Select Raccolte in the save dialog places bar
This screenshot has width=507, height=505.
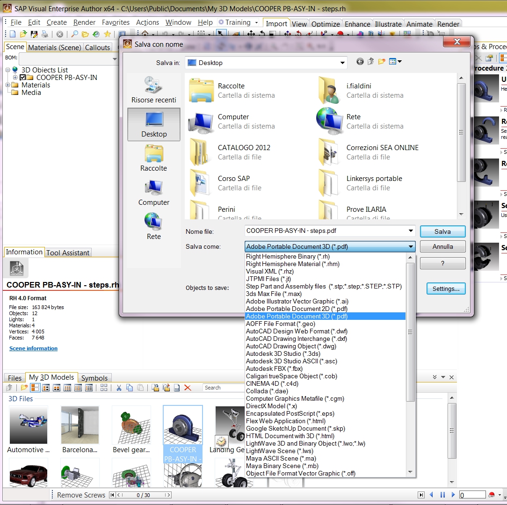coord(153,158)
